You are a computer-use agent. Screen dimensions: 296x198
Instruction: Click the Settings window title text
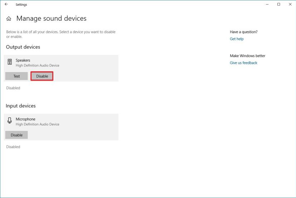point(21,5)
